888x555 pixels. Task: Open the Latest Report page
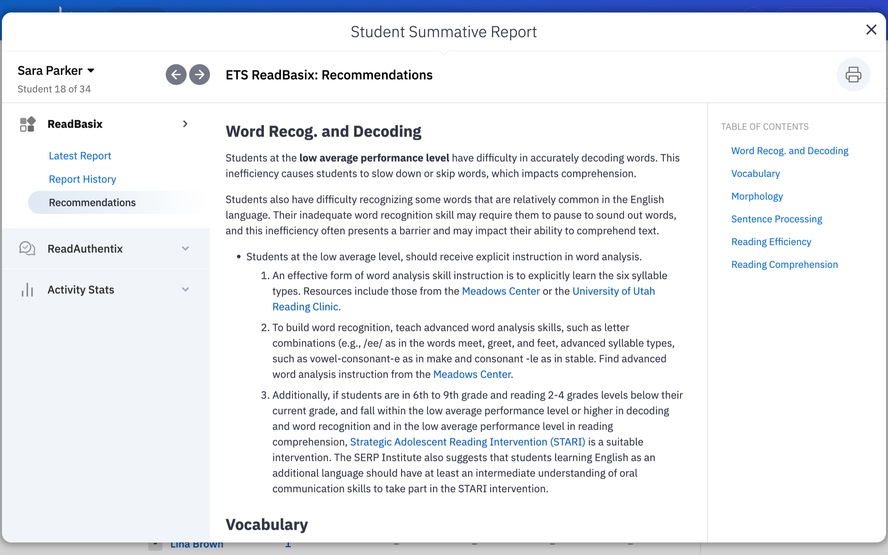click(80, 156)
